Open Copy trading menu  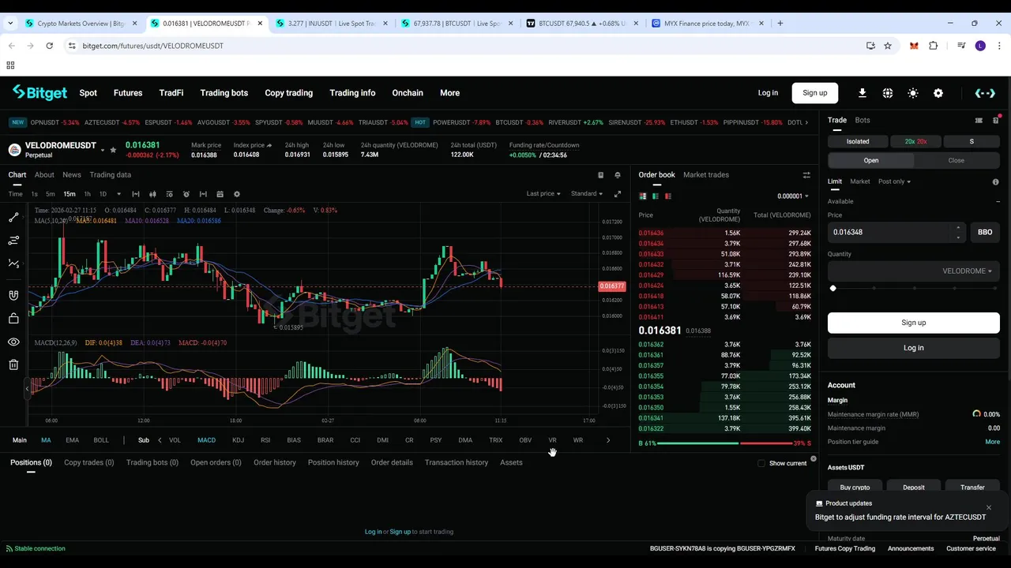pyautogui.click(x=288, y=93)
